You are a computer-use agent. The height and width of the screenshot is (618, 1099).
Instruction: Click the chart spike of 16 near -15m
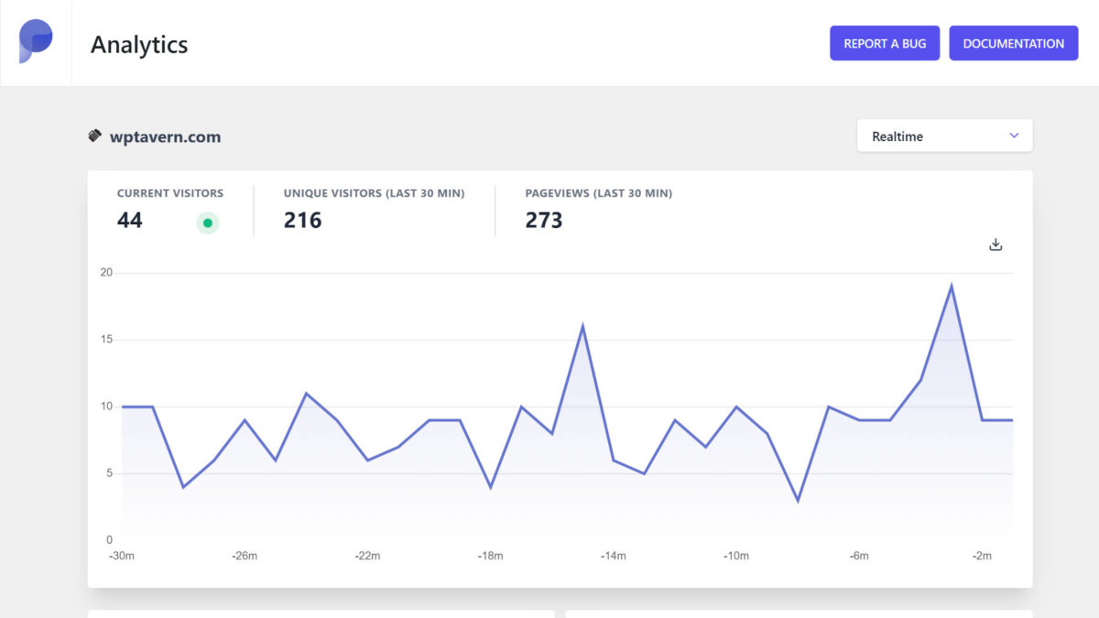coord(582,327)
